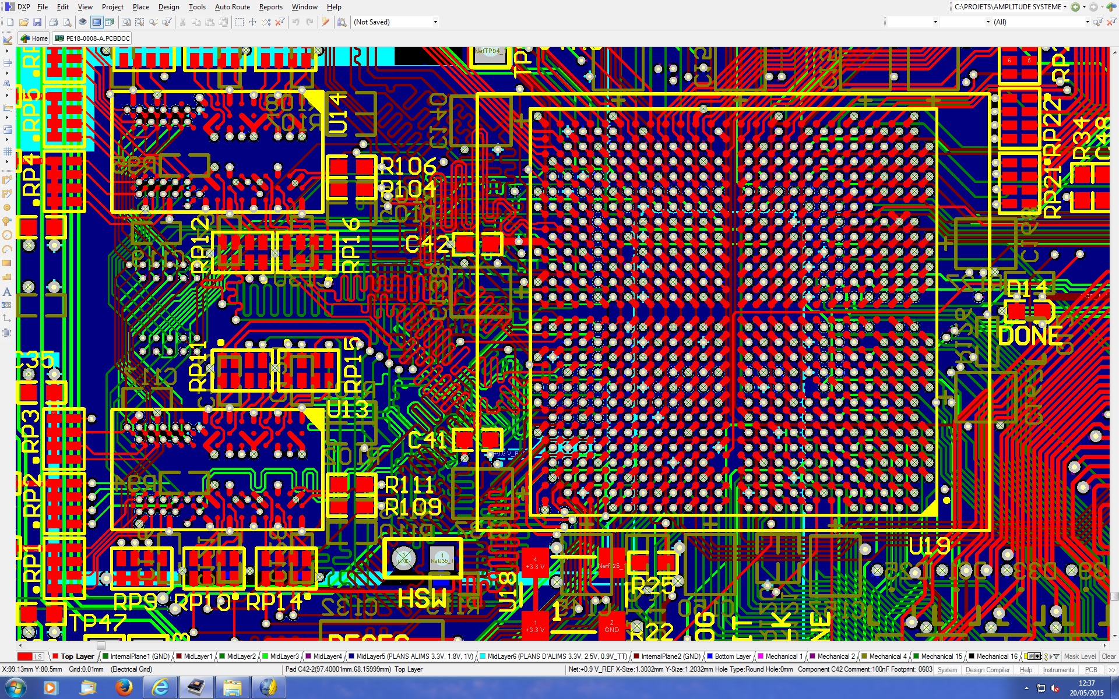Screen dimensions: 1119x699
Task: Open the Instruments panel button
Action: click(1058, 670)
